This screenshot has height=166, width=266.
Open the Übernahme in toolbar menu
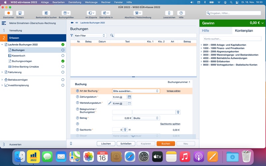(106, 13)
